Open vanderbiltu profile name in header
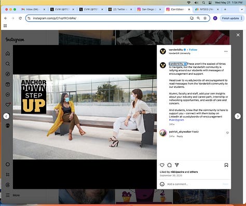Image resolution: width=246 pixels, height=206 pixels. tap(176, 50)
